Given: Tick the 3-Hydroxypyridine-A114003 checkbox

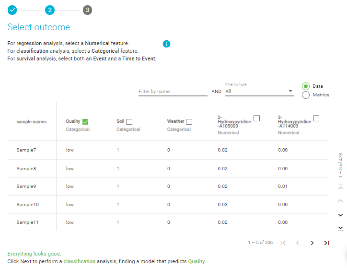Looking at the screenshot, I should [316, 118].
